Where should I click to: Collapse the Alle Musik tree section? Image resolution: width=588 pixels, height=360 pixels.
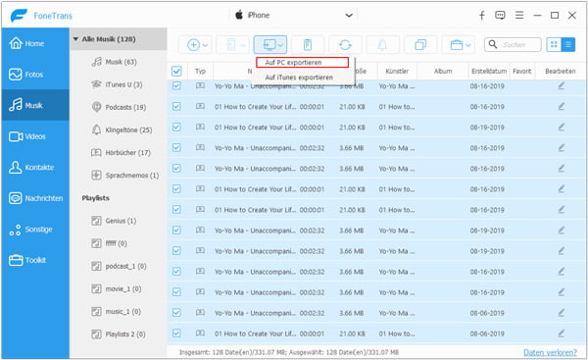tap(75, 39)
